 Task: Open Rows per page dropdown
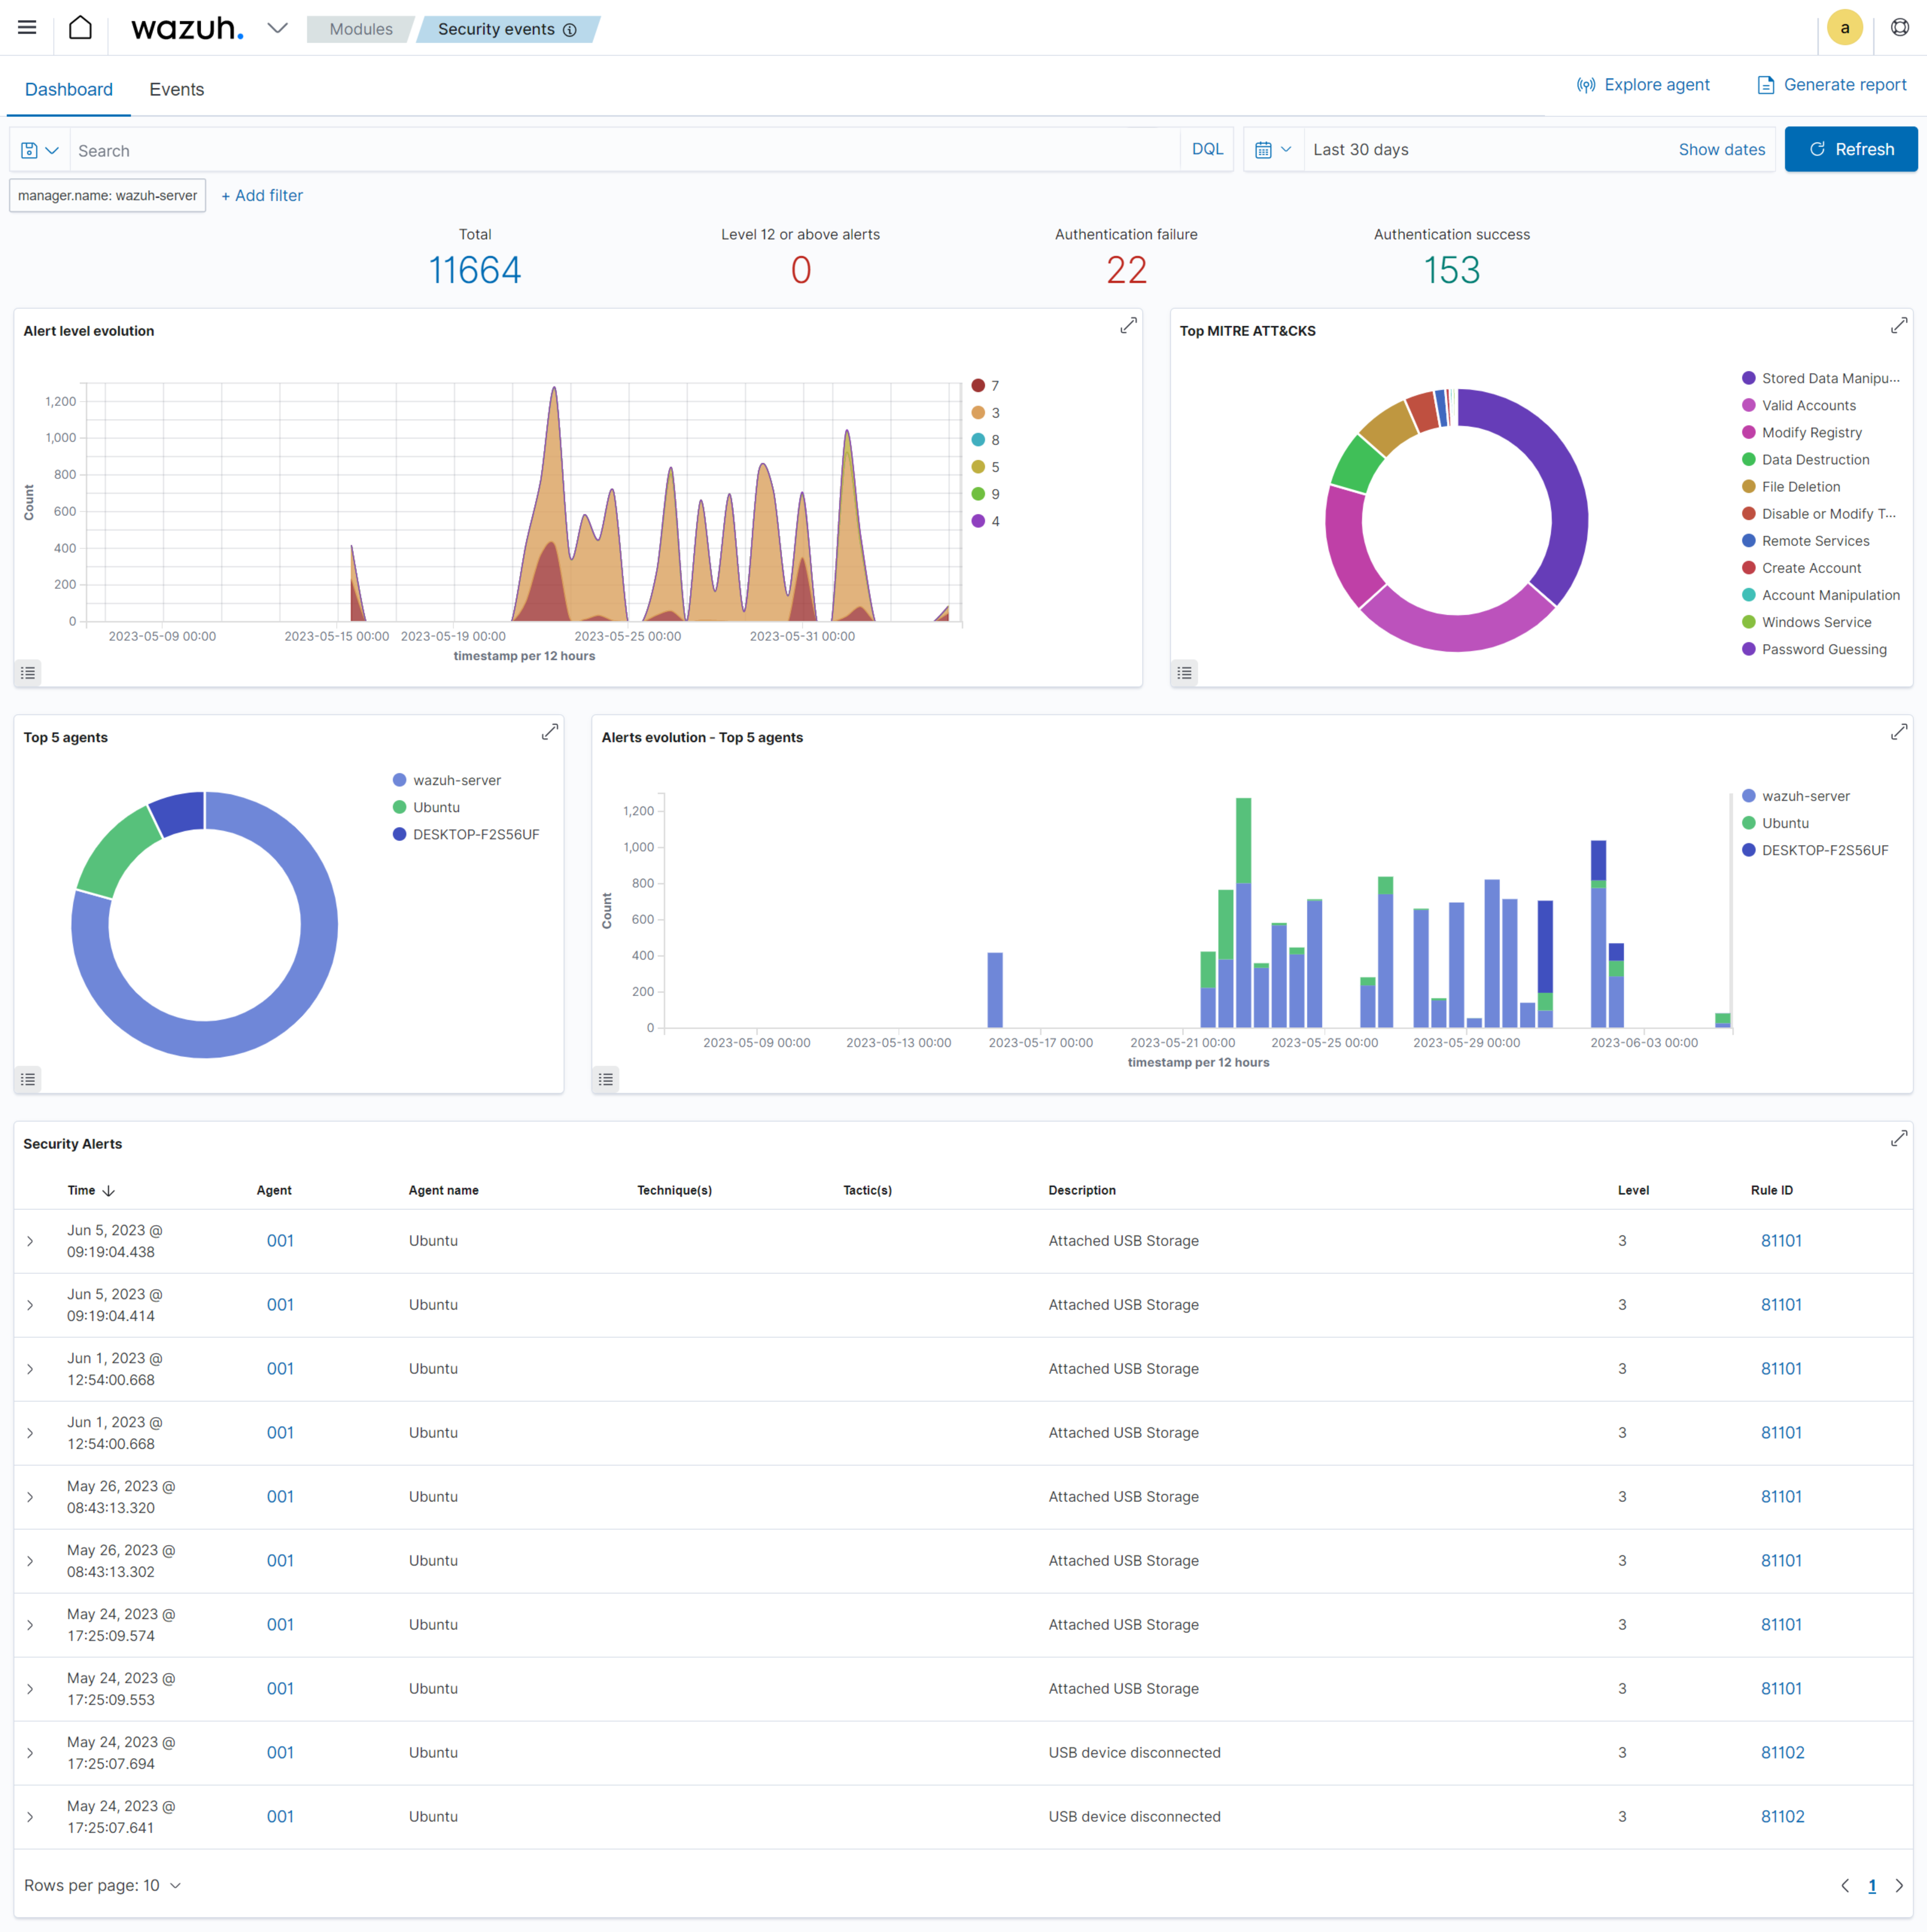pos(103,1885)
